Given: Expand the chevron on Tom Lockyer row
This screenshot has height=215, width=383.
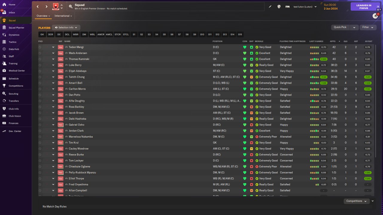Looking at the screenshot, I should point(53,161).
